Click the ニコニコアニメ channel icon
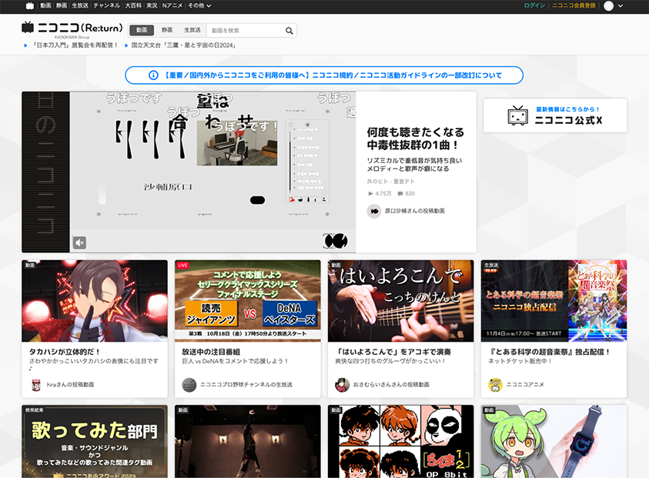Screen dimensions: 649x478 pos(494,384)
